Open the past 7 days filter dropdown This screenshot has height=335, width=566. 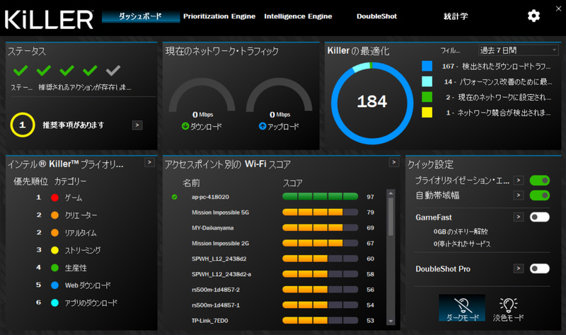pyautogui.click(x=519, y=50)
